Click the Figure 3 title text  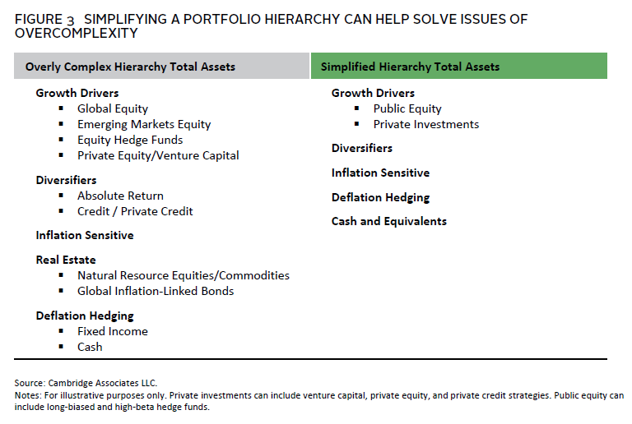coord(272,25)
